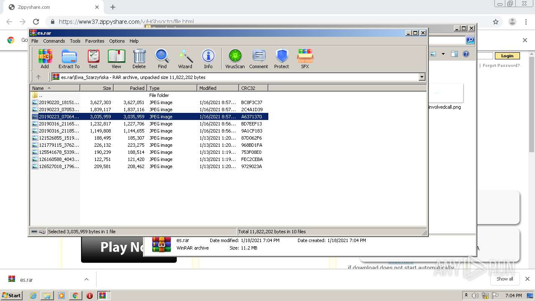Go up one folder arrow in WinRAR

coord(38,77)
